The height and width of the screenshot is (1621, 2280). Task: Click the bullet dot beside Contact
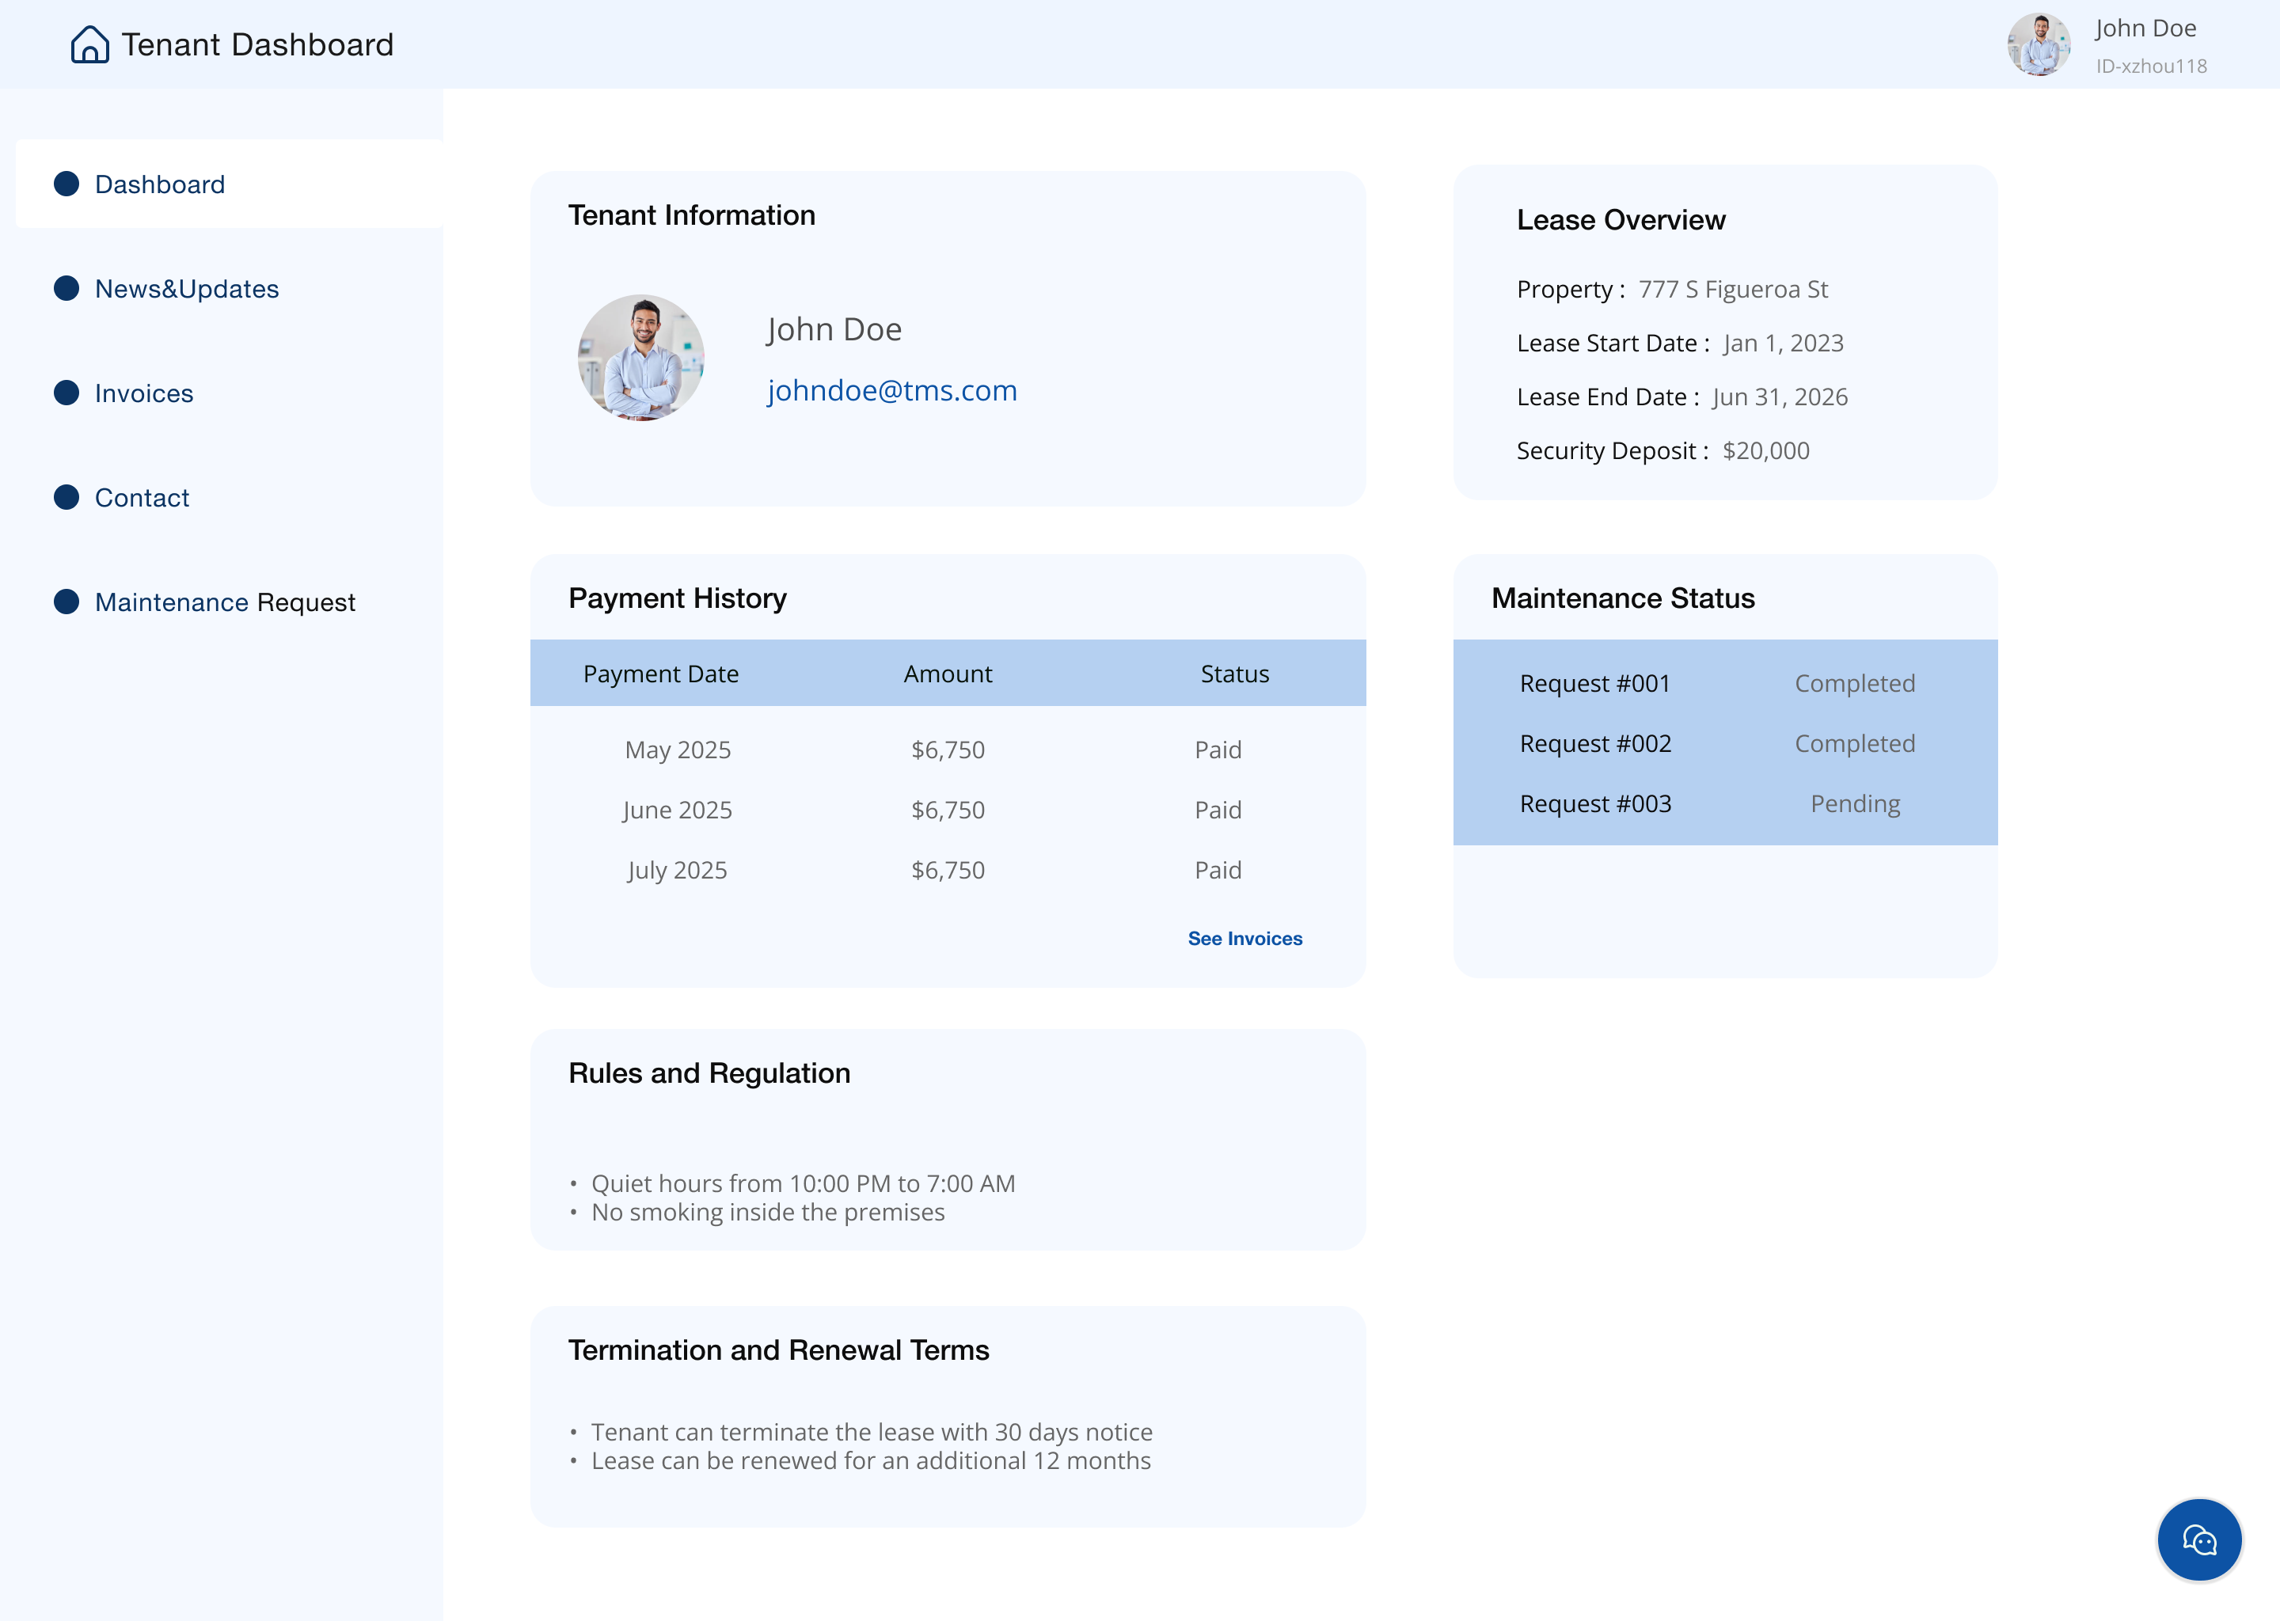(66, 497)
